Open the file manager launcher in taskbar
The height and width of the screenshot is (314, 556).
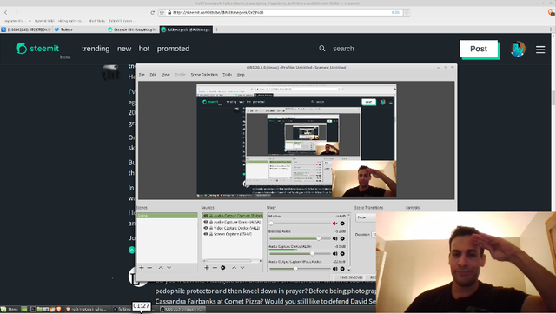tap(39, 309)
